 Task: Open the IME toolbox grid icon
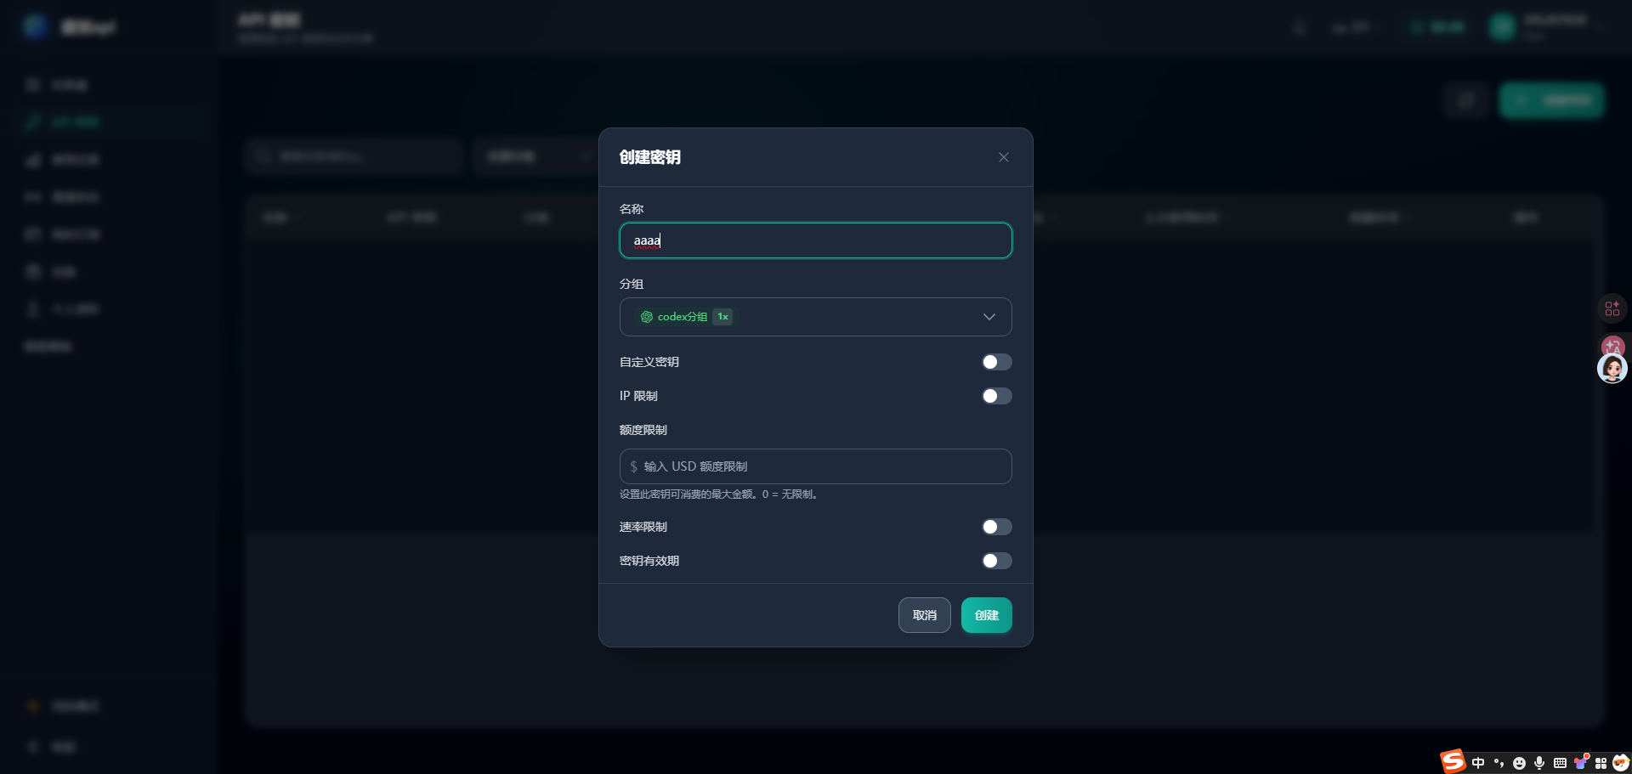pyautogui.click(x=1601, y=763)
